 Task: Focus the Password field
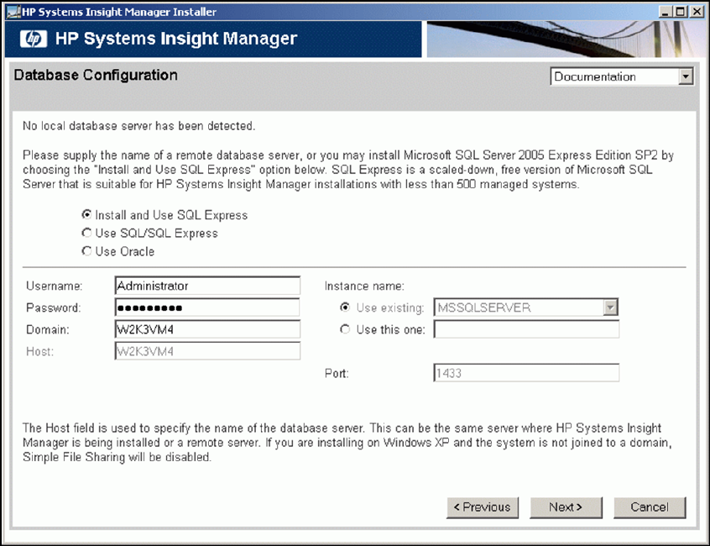(207, 307)
